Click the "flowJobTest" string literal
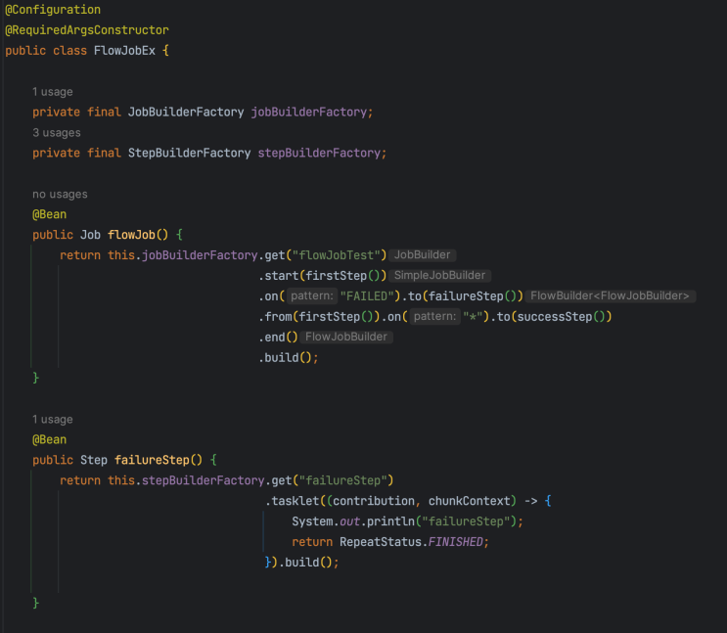The height and width of the screenshot is (633, 727). (337, 255)
